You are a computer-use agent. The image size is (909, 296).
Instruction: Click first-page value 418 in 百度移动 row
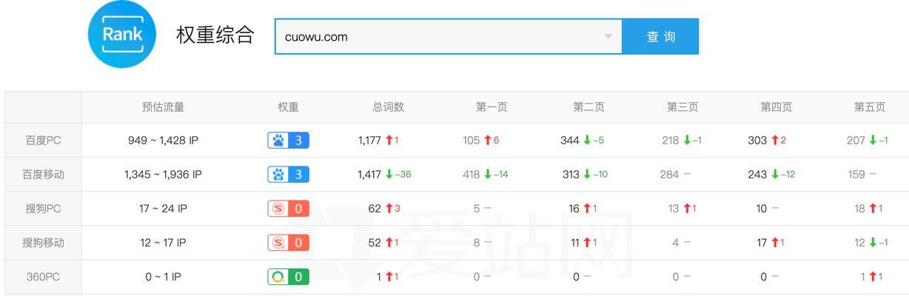(x=472, y=175)
